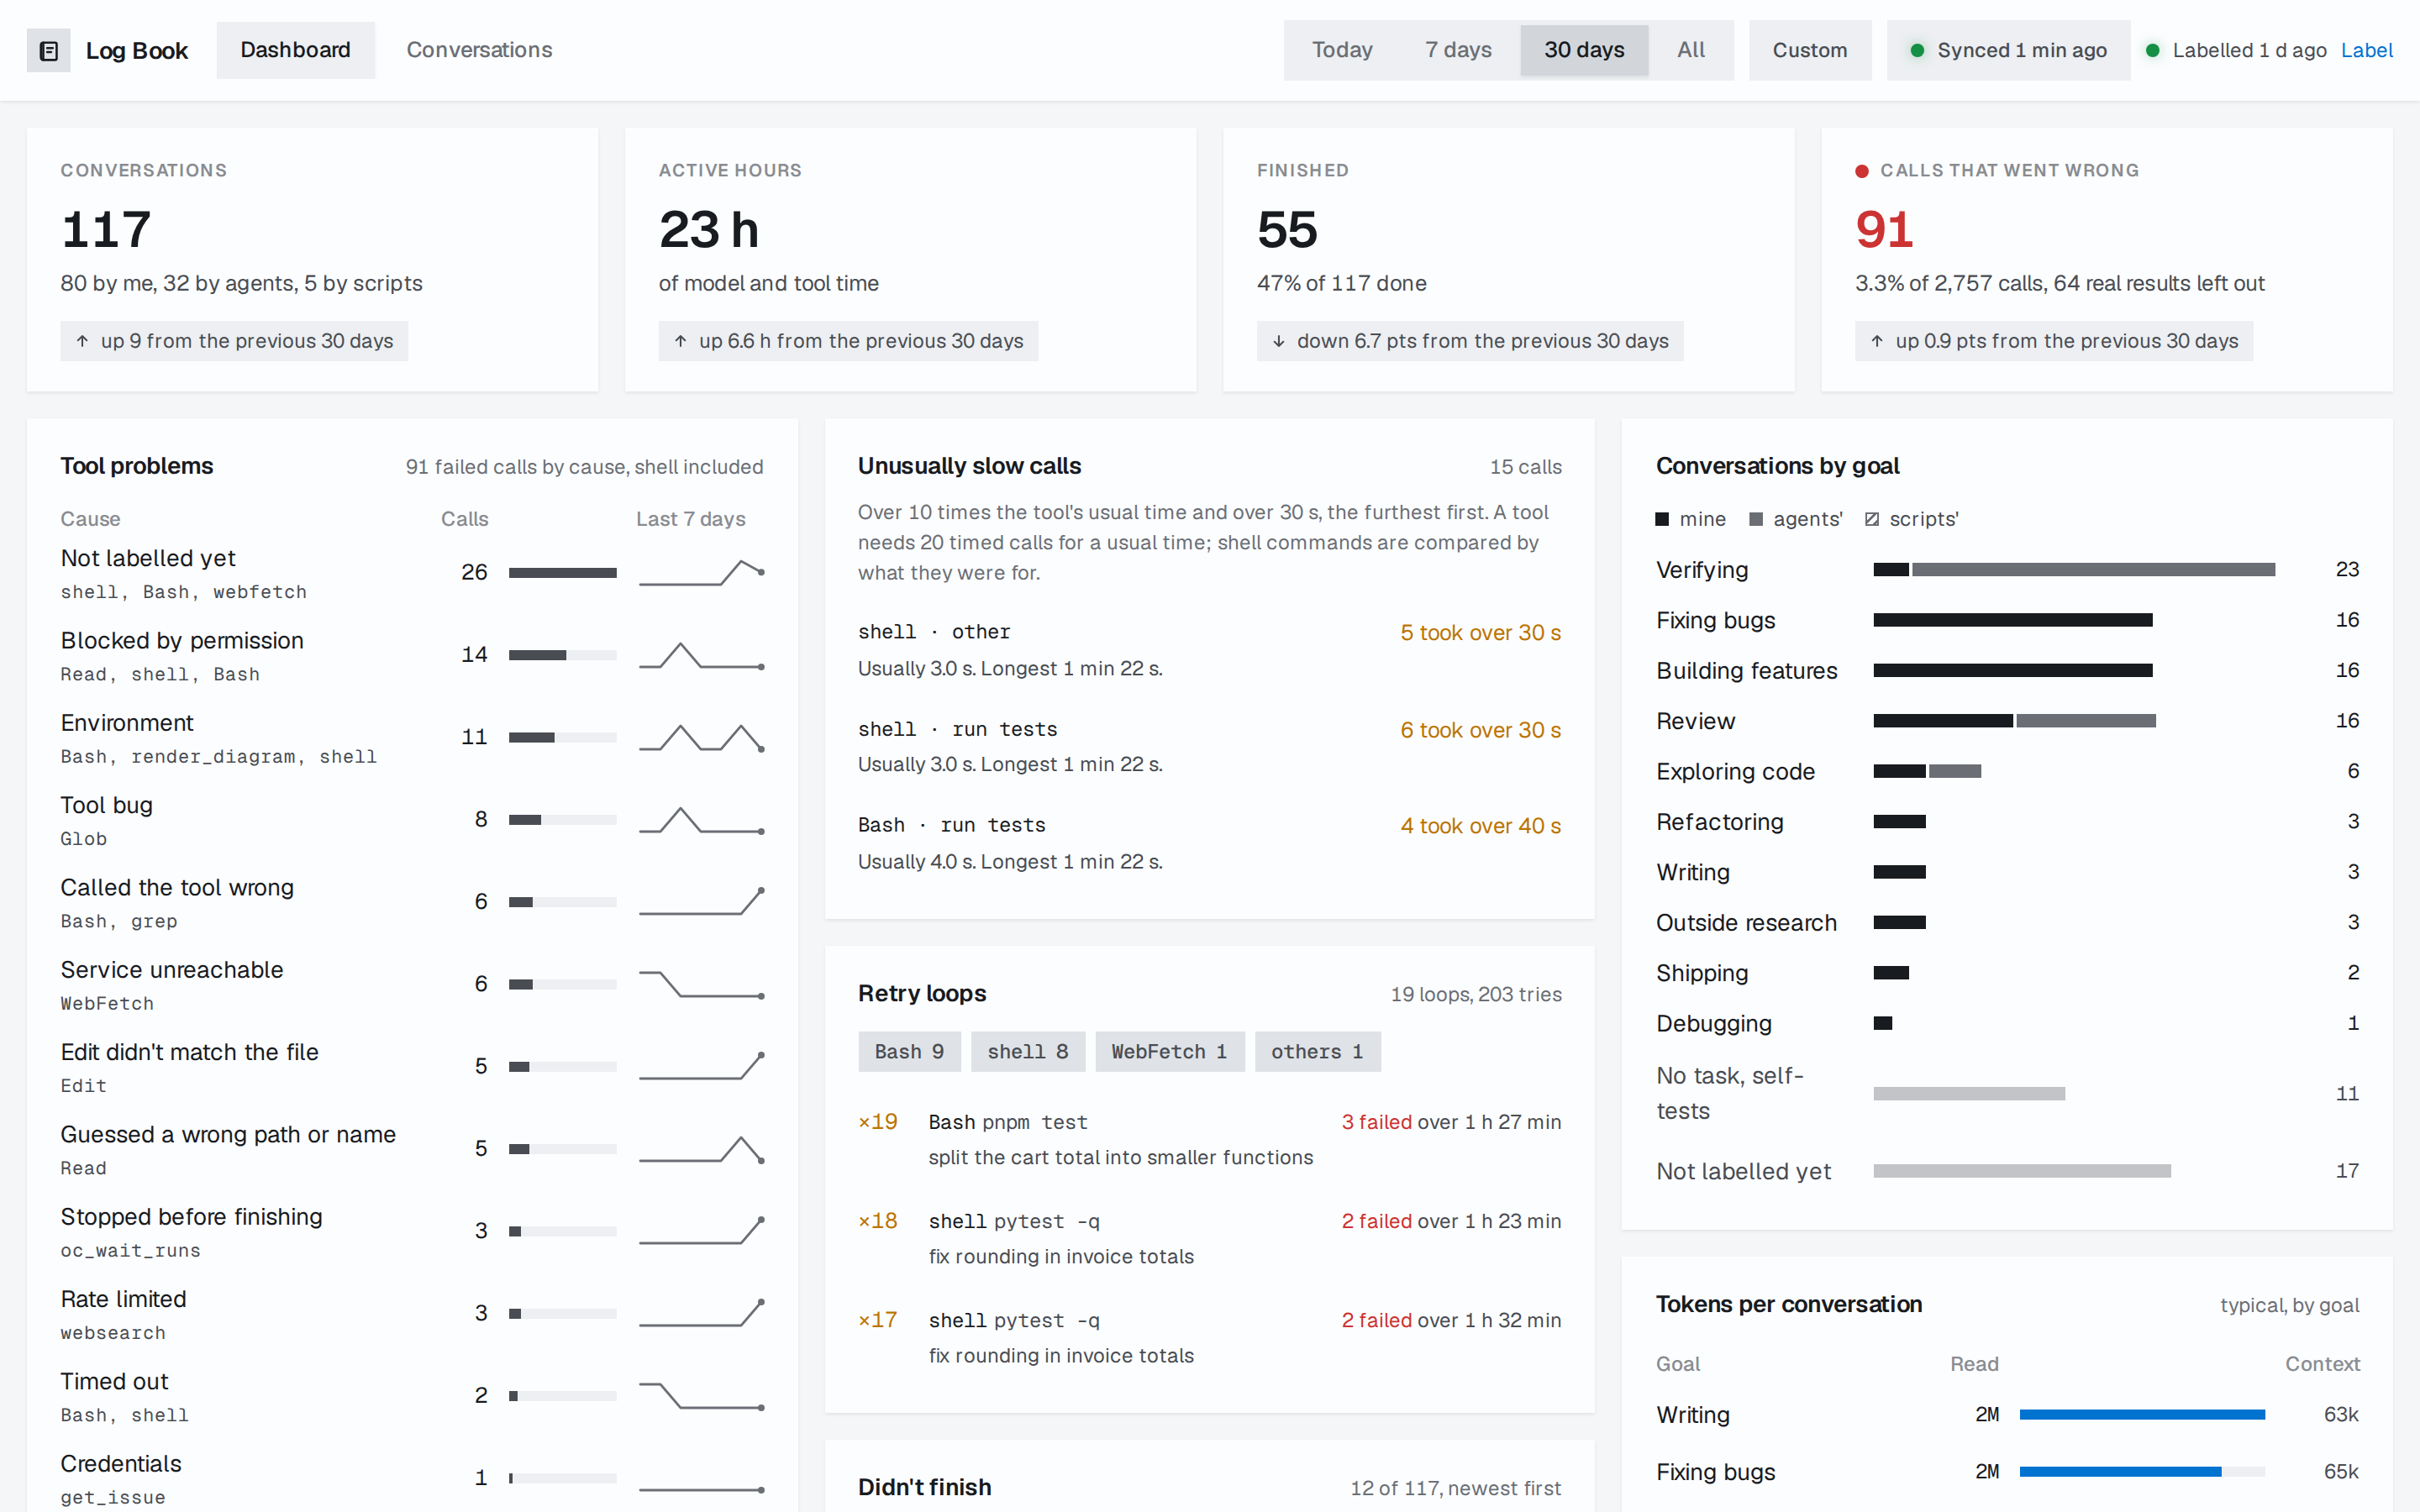Viewport: 2420px width, 1512px height.
Task: Select the Today time range
Action: pos(1342,50)
